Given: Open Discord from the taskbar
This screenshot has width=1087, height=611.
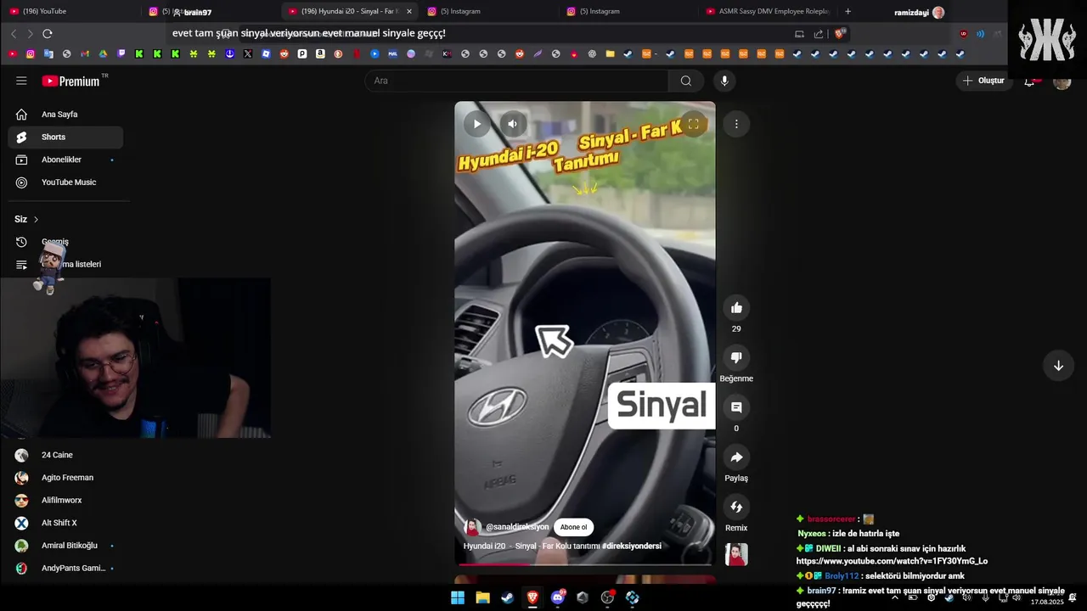Looking at the screenshot, I should point(558,597).
